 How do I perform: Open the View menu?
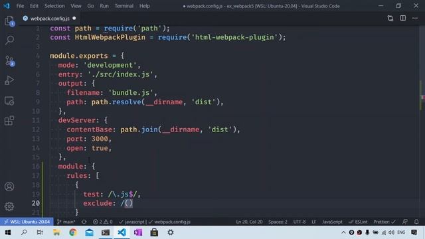coord(76,6)
